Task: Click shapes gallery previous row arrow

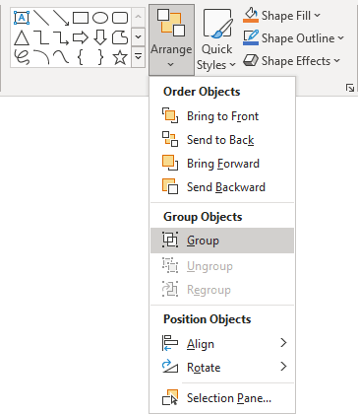Action: click(139, 18)
